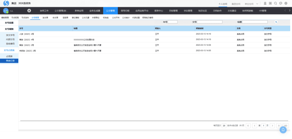Switch to the 公文统计 sub-tab
This screenshot has width=292, height=139.
[x=126, y=18]
